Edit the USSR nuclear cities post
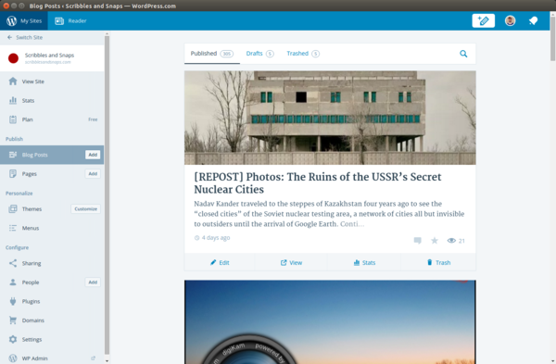Viewport: 556px width, 364px height. point(220,263)
